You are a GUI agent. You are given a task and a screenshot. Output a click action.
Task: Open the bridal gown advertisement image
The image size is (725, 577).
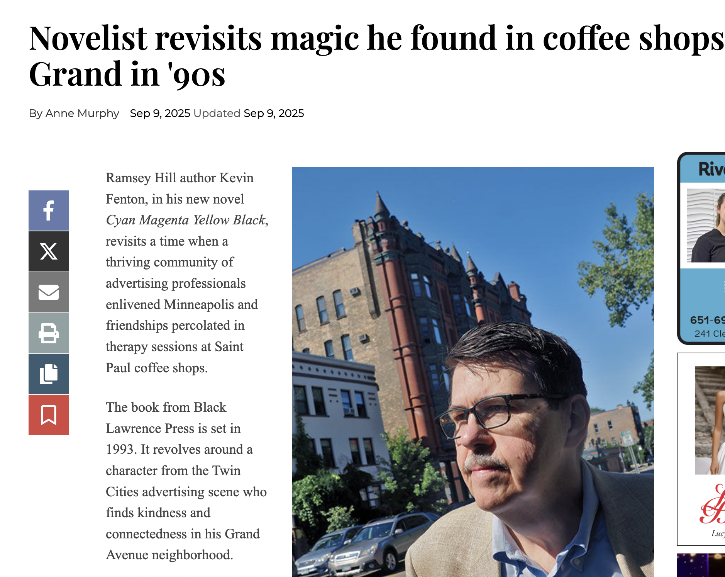[710, 420]
